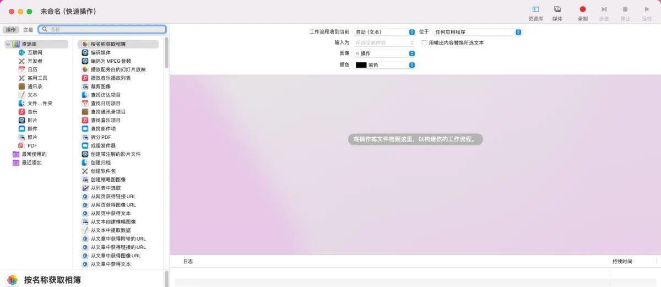Switch to the 变量 variables tab

[x=28, y=30]
